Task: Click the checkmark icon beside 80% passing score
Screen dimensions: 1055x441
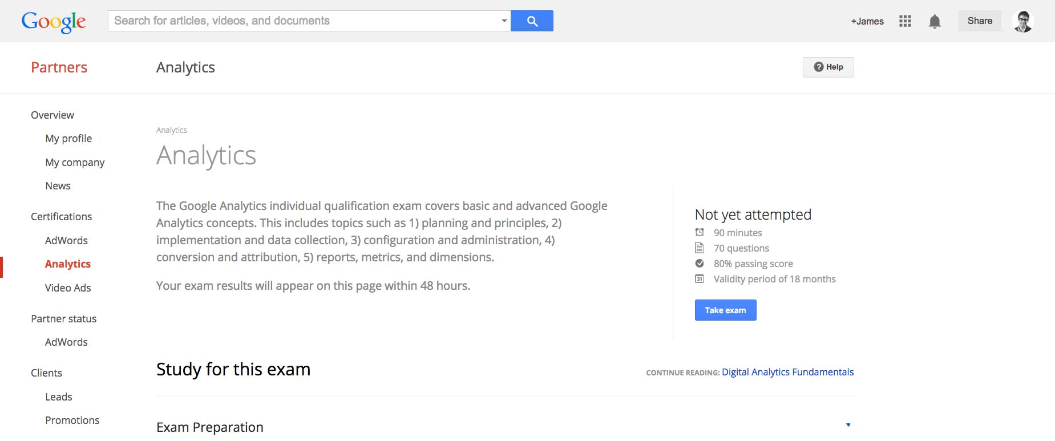Action: 700,263
